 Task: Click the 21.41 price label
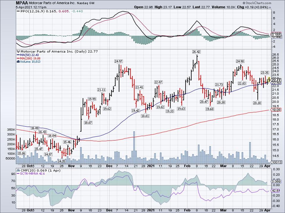point(140,87)
